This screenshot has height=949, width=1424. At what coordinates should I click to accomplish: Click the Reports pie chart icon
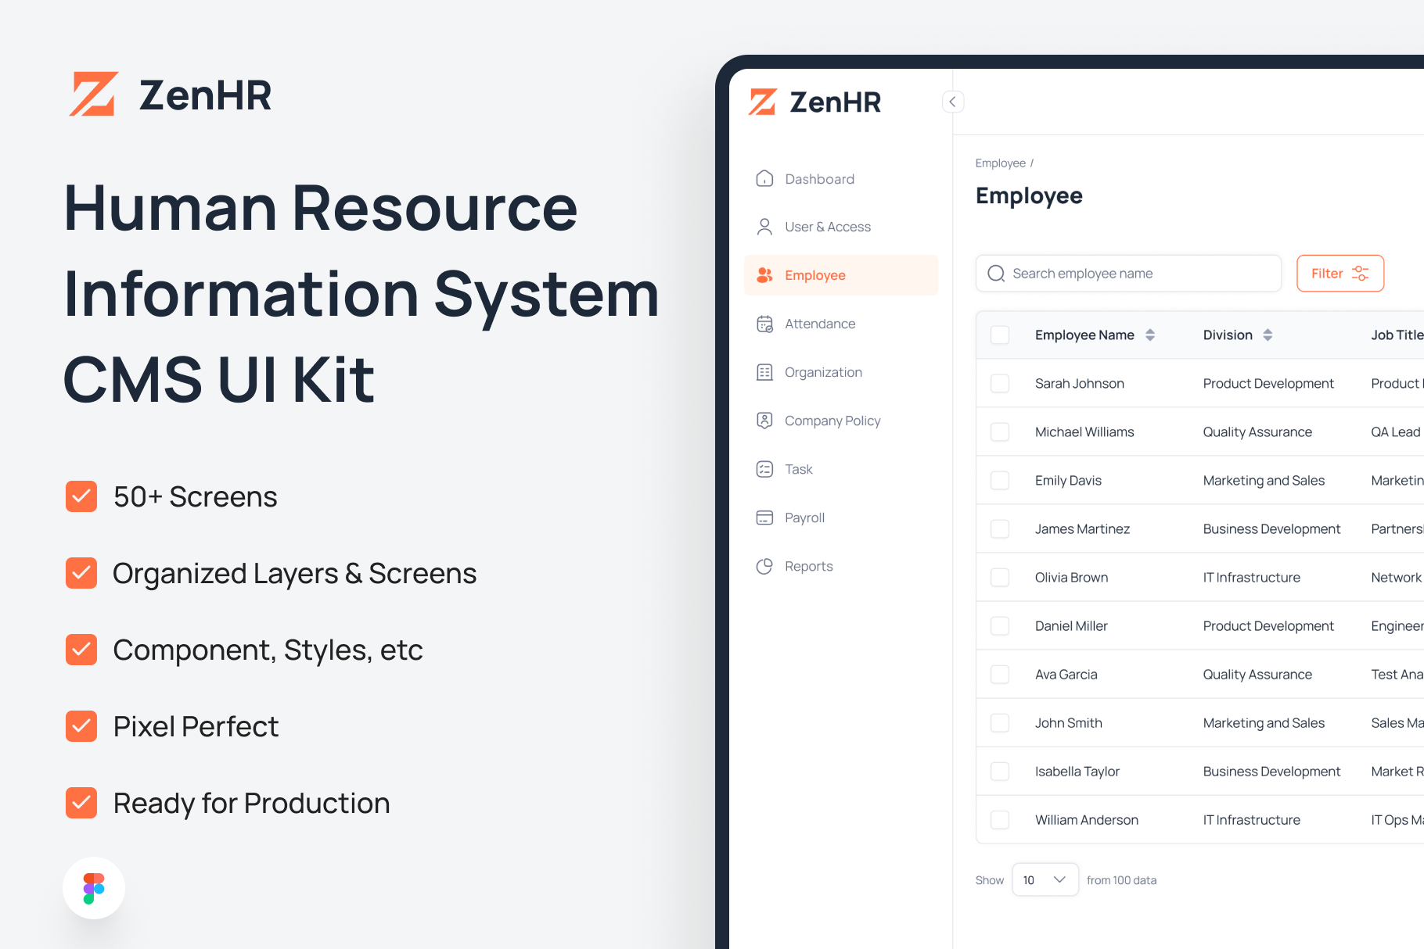click(764, 566)
